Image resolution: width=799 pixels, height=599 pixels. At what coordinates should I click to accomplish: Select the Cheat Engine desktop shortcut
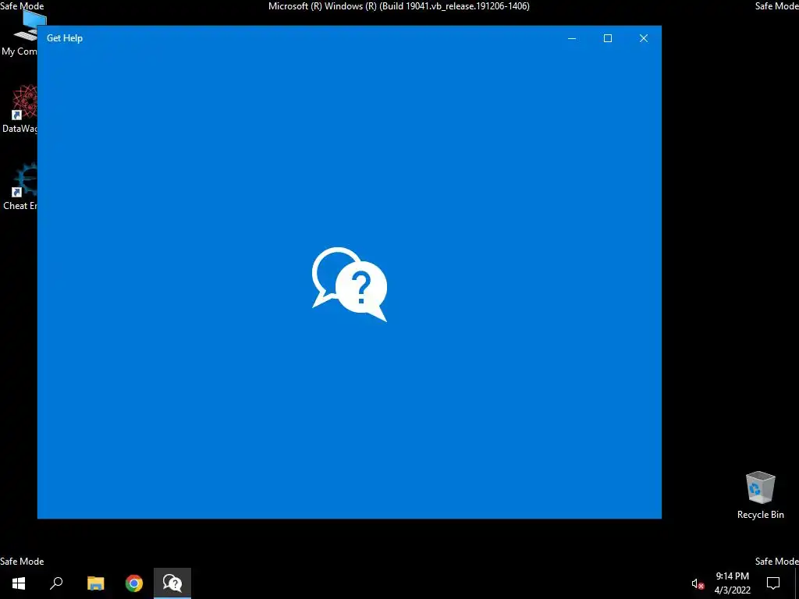[x=19, y=186]
